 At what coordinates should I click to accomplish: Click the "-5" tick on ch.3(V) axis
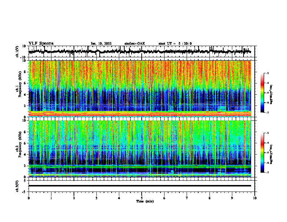pos(24,192)
